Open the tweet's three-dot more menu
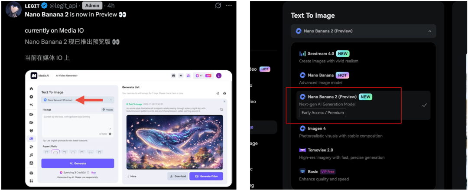 229,6
